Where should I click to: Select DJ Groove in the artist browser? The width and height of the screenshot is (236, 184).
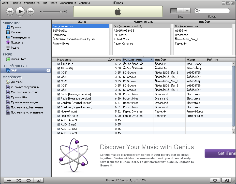(x=141, y=35)
